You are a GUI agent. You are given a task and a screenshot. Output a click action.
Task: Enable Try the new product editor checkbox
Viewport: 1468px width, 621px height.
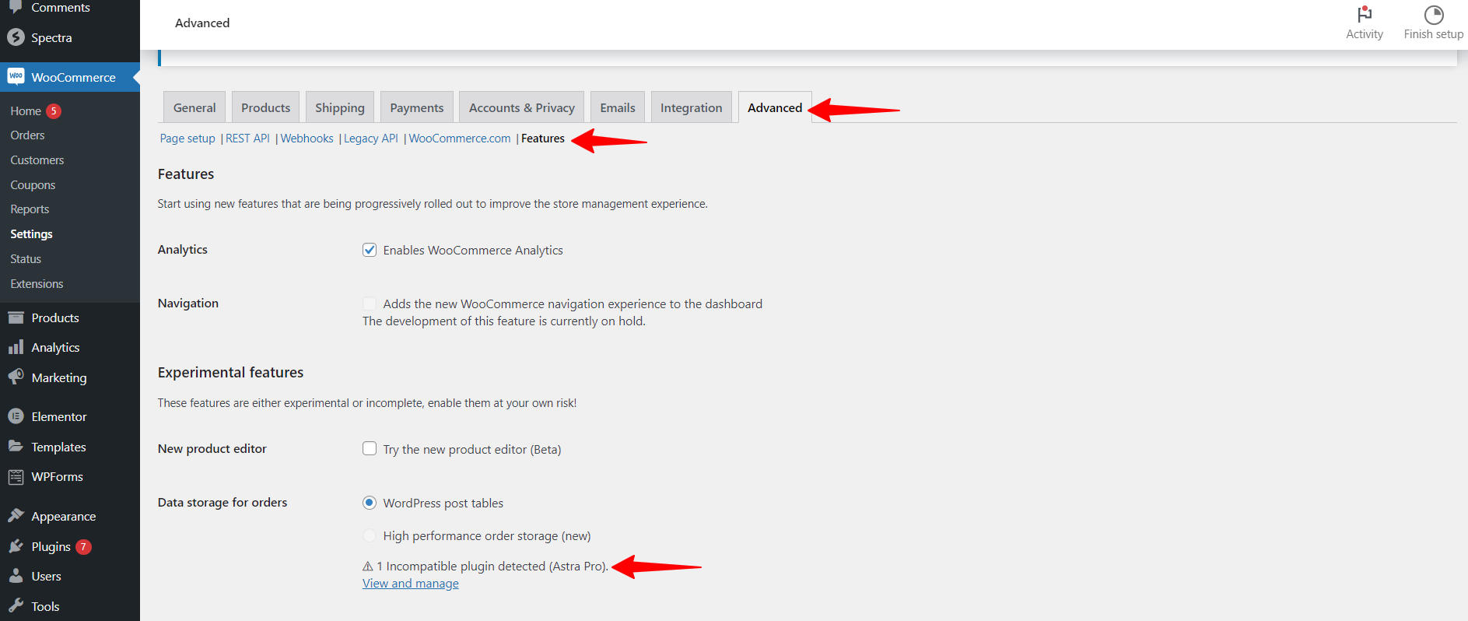370,448
